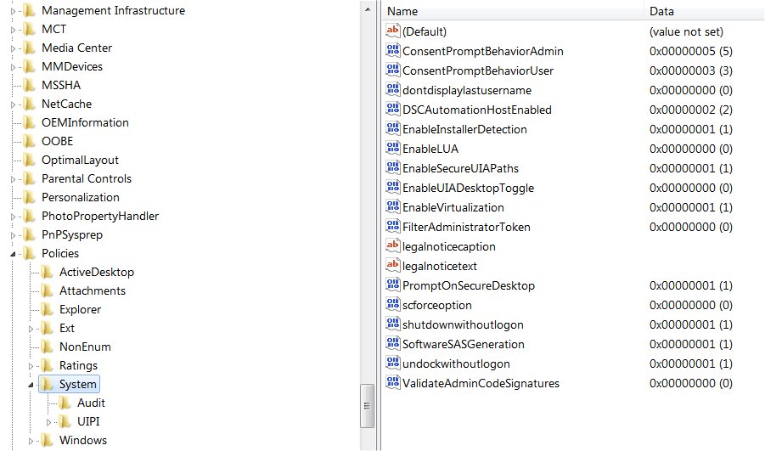Collapse the System key node
765x451 pixels.
(31, 385)
